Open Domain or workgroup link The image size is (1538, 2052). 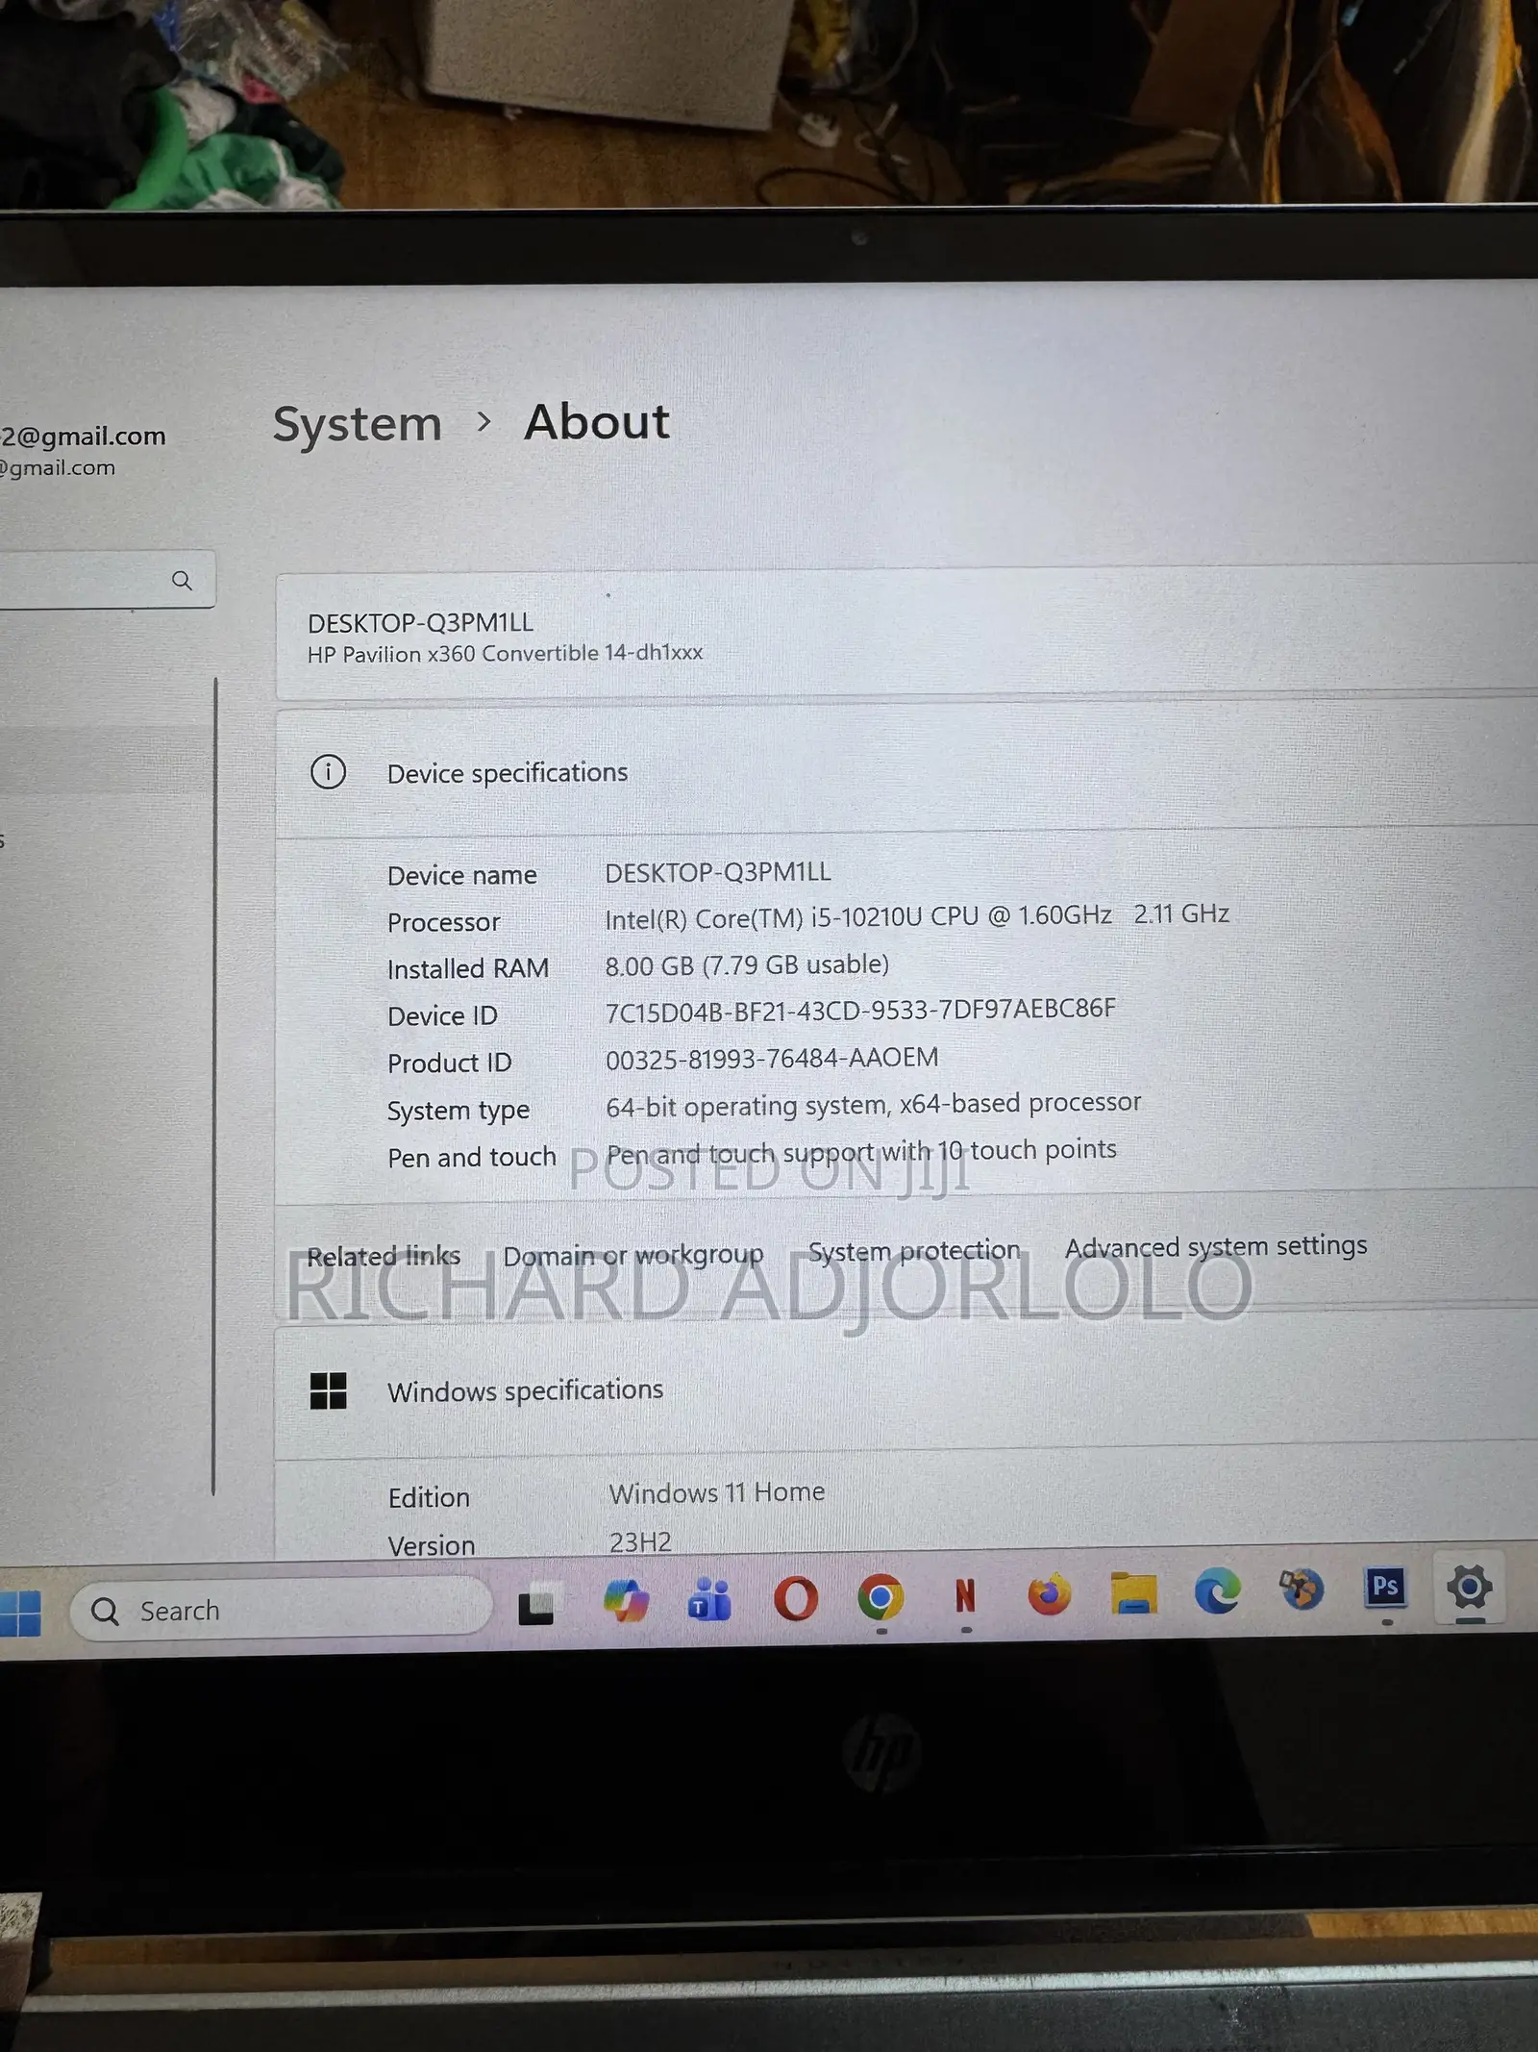(x=633, y=1255)
